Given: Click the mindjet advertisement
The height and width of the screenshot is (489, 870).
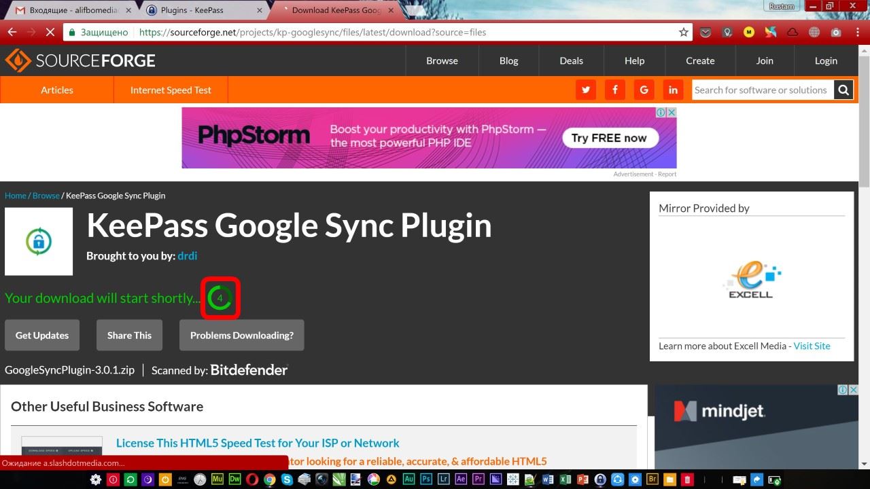Looking at the screenshot, I should click(756, 427).
